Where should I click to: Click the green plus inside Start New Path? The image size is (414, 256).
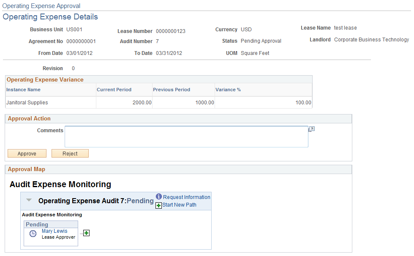[x=159, y=205]
